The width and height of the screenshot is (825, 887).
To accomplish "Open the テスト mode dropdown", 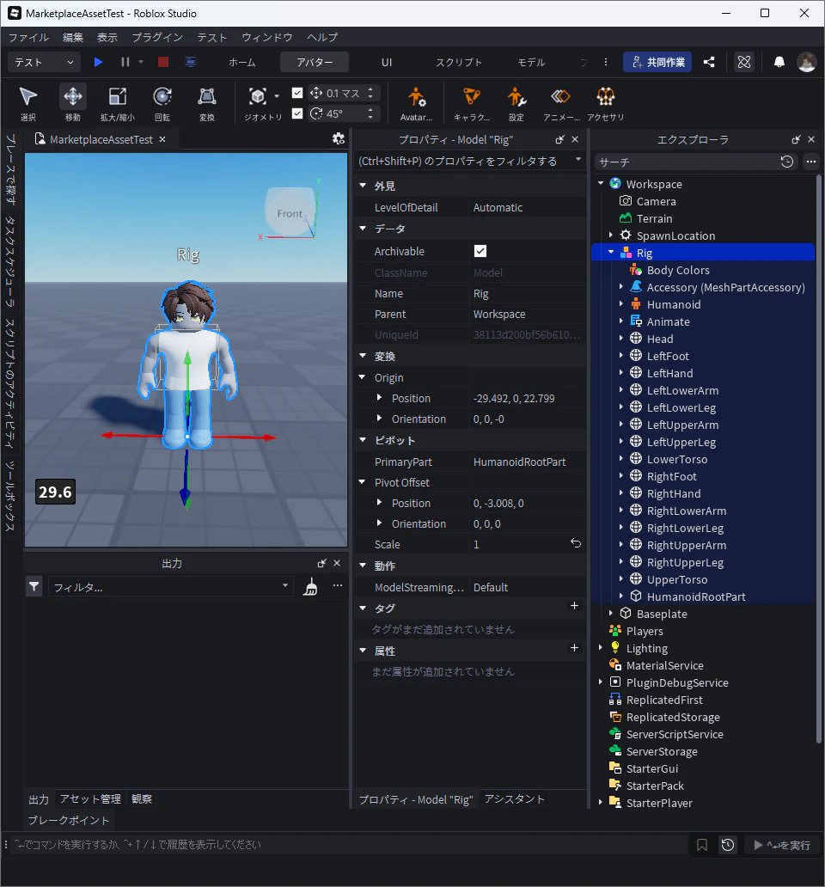I will coord(44,62).
